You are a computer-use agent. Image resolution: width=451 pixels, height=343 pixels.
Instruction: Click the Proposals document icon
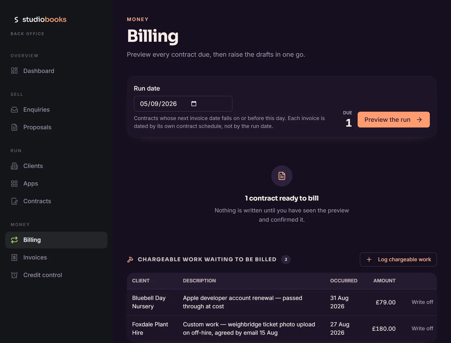point(14,127)
